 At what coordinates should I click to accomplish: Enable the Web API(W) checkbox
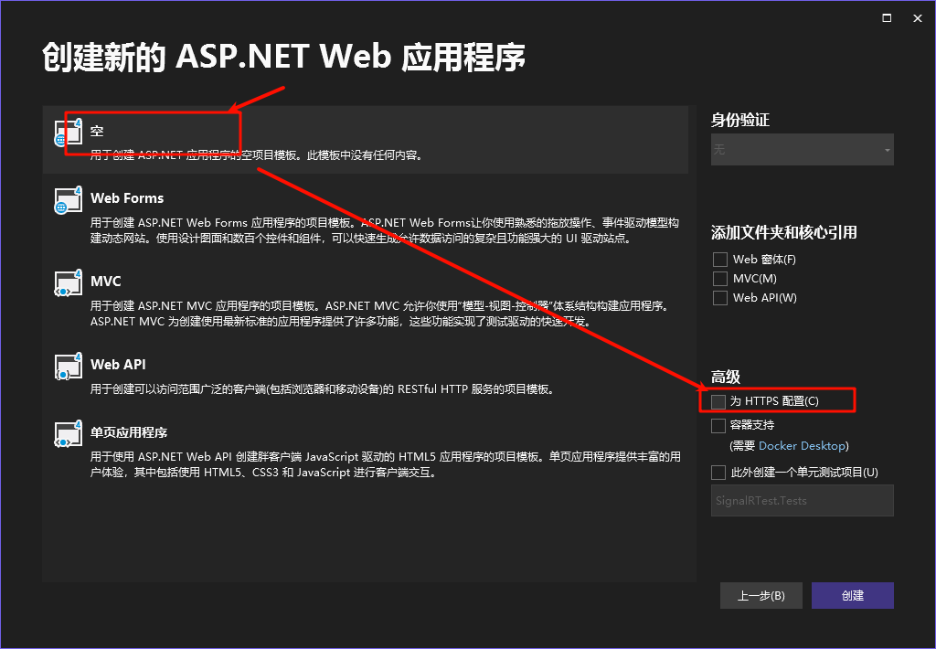(x=720, y=297)
